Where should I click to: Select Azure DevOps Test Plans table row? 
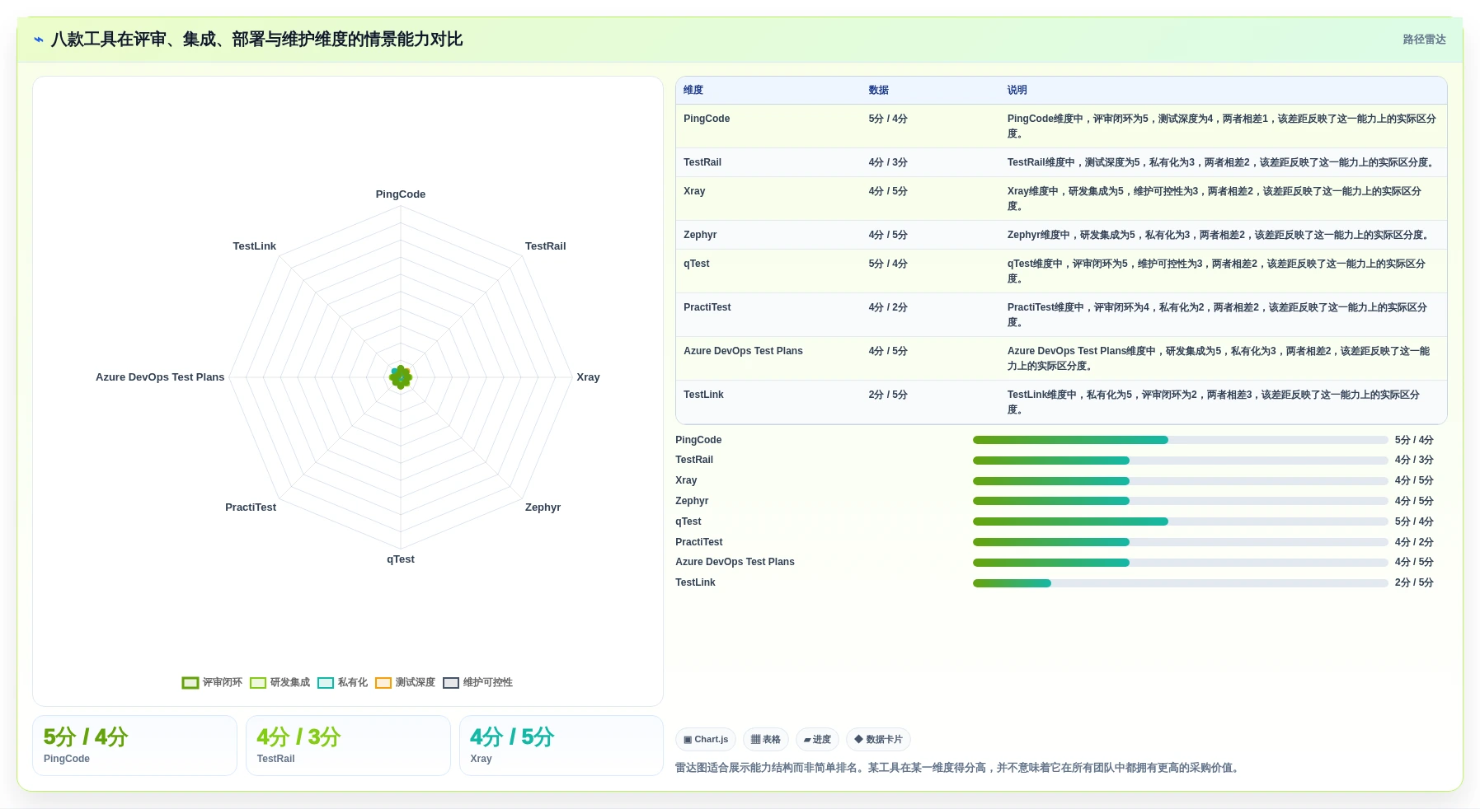(x=1061, y=358)
